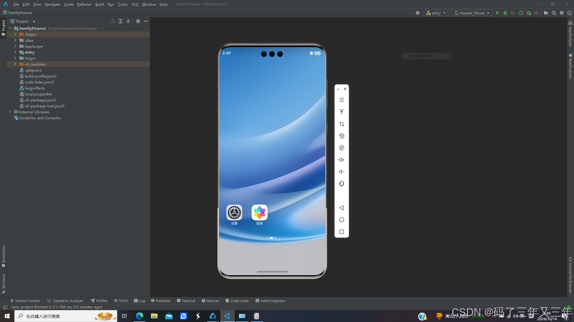Image resolution: width=574 pixels, height=322 pixels.
Task: Toggle the Structure side tool window
Action: (4, 283)
